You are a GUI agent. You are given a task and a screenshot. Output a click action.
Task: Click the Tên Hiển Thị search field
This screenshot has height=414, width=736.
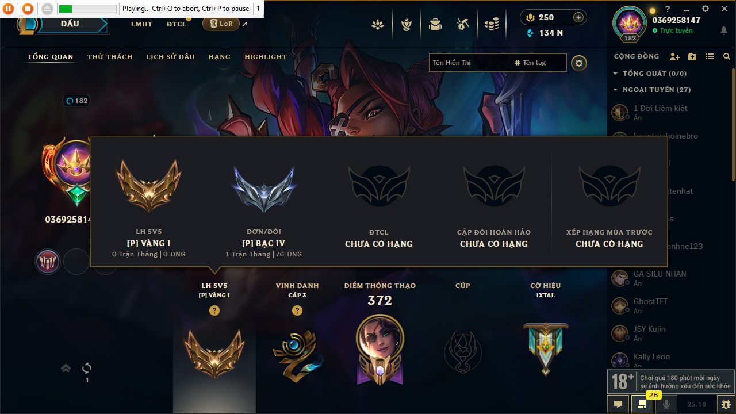click(469, 63)
